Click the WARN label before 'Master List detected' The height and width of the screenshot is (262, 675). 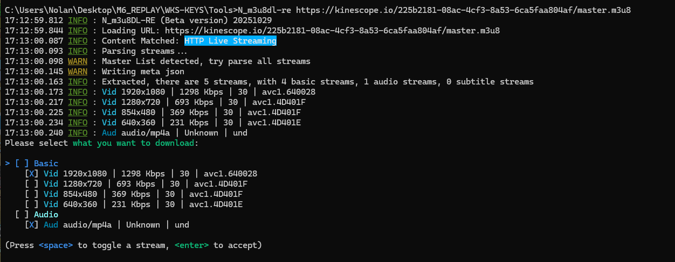tap(78, 61)
